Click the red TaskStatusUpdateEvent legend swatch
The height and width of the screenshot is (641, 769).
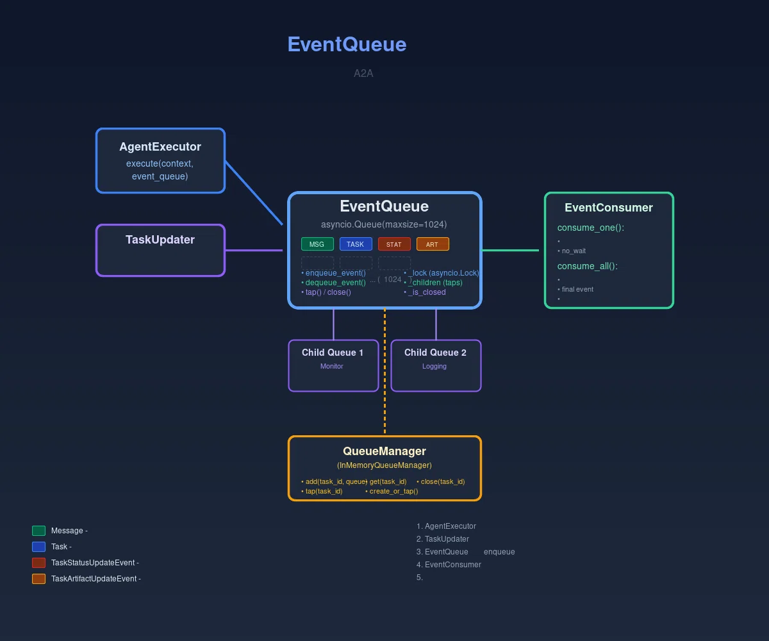pos(39,563)
